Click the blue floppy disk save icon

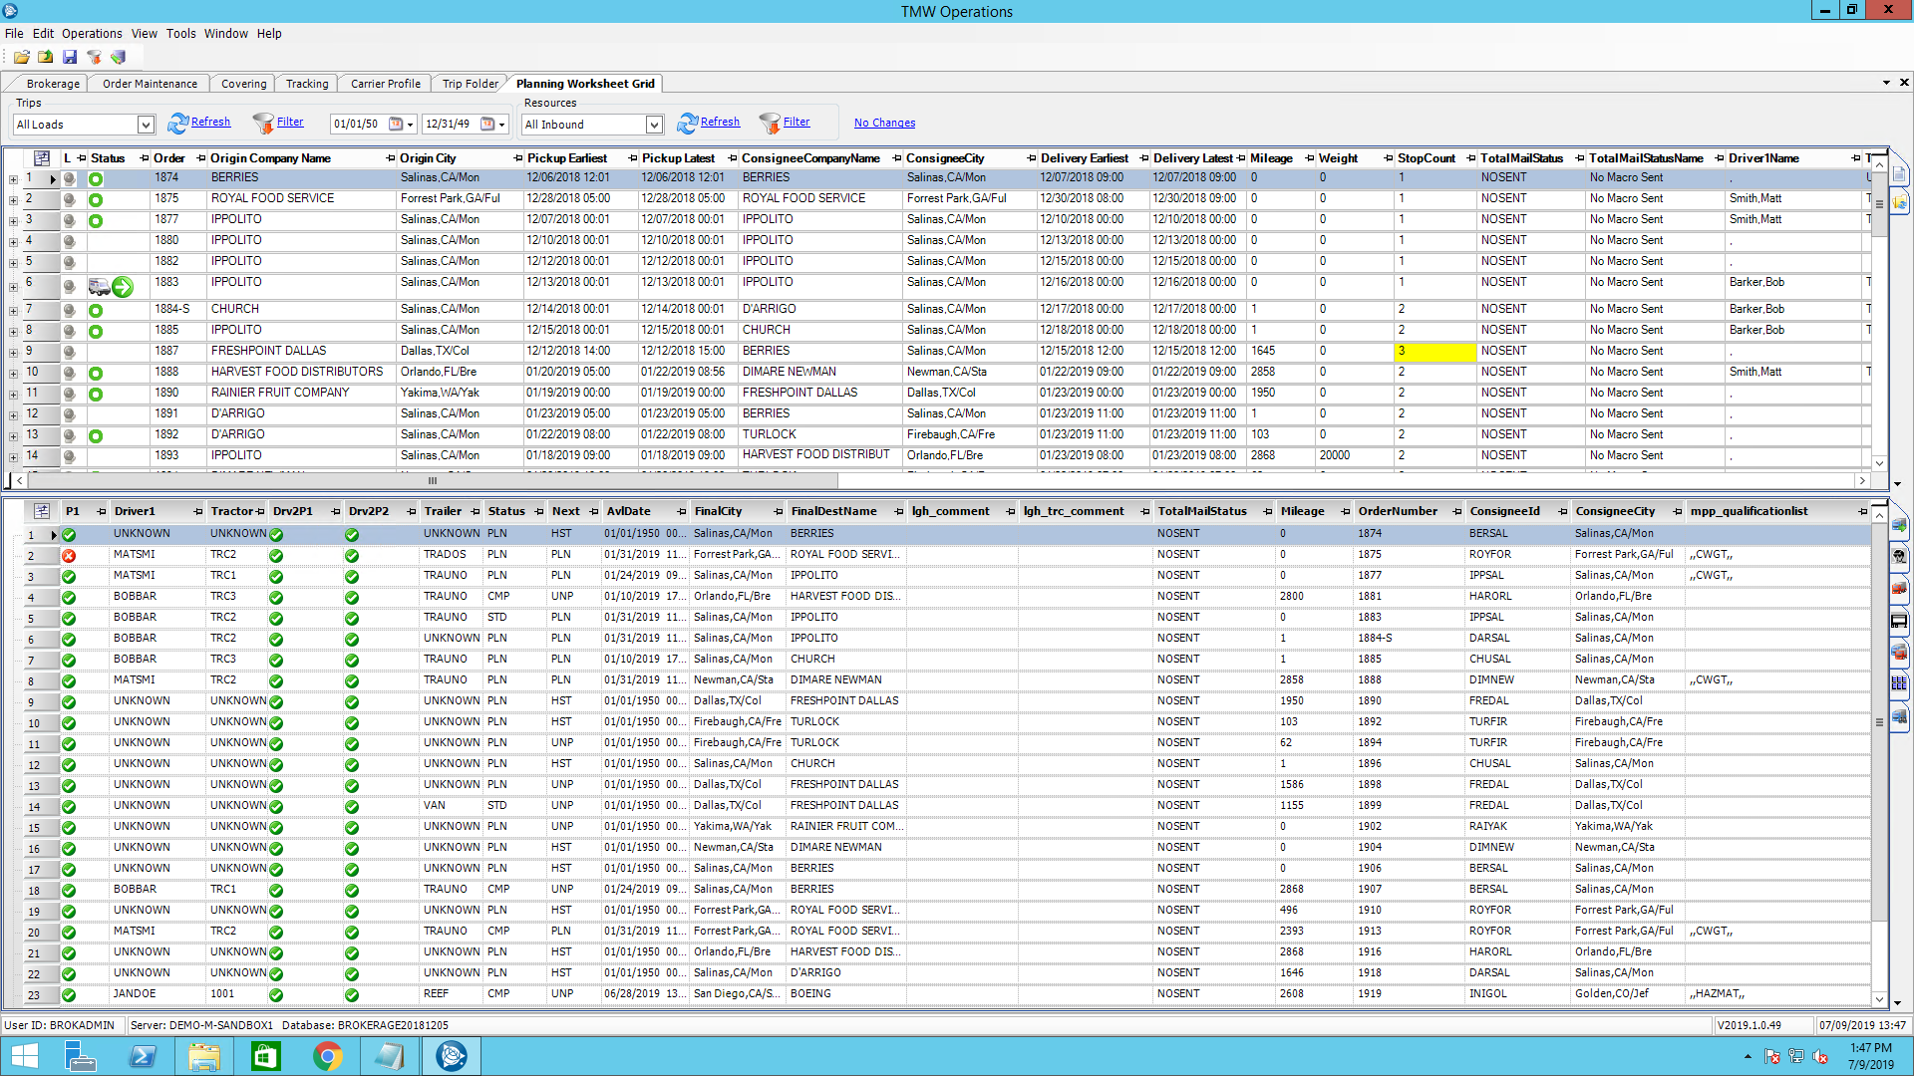pos(70,57)
